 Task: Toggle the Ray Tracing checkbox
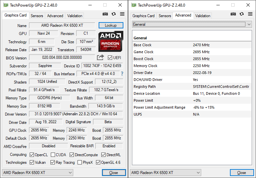point(53,162)
